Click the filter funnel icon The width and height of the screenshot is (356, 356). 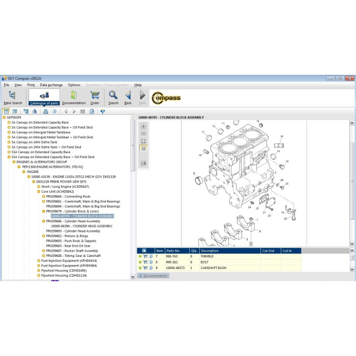click(x=103, y=111)
